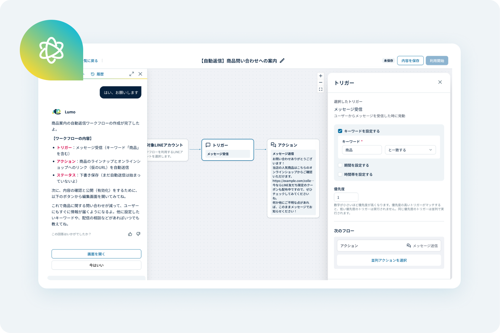Click the pencil icon to edit workflow title
Image resolution: width=500 pixels, height=333 pixels.
point(282,61)
